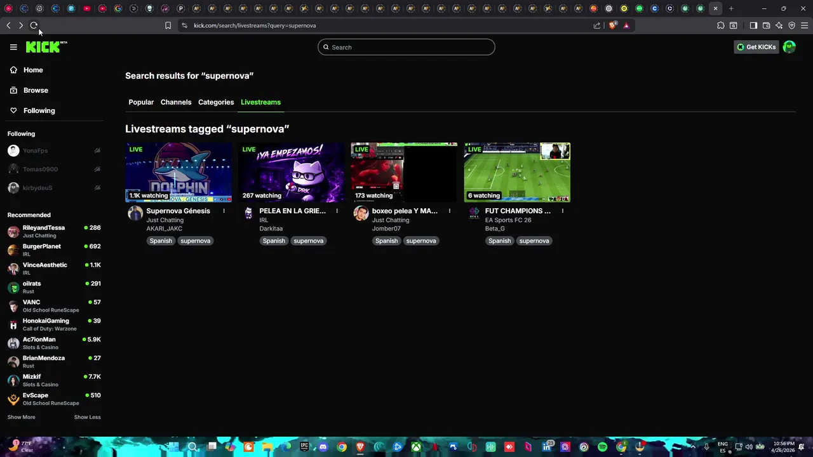Expand list with Show More
The image size is (813, 457).
[22, 417]
